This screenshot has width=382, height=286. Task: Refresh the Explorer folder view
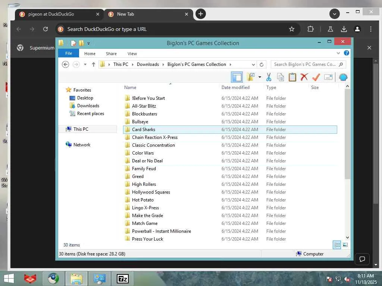click(262, 64)
